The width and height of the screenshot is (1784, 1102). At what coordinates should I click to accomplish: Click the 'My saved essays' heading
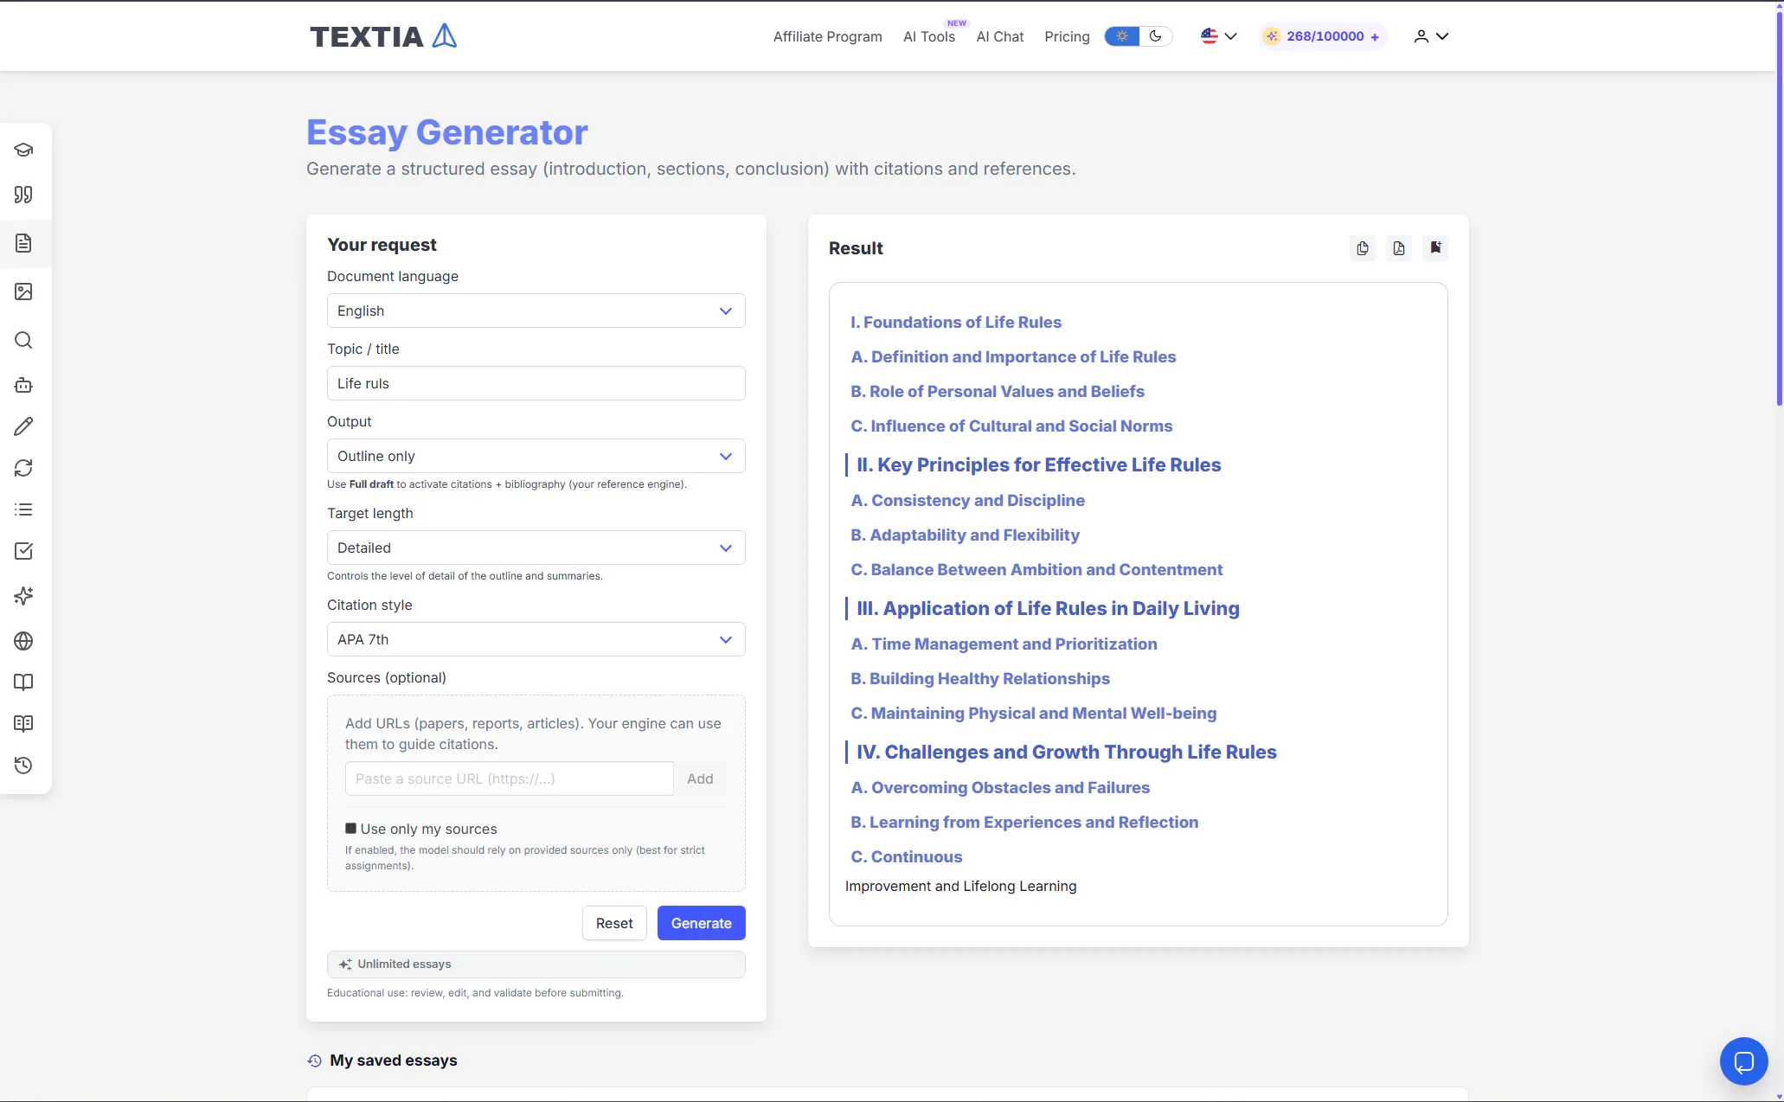point(393,1060)
